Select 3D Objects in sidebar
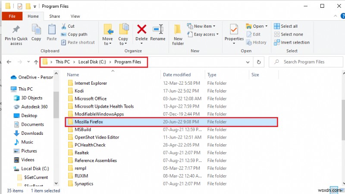The width and height of the screenshot is (345, 194). pyautogui.click(x=28, y=98)
